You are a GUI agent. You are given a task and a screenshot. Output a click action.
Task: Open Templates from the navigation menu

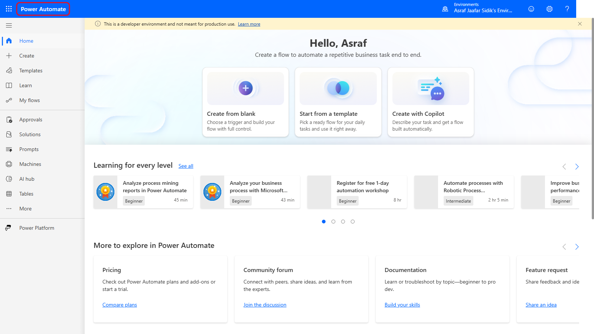42,71
